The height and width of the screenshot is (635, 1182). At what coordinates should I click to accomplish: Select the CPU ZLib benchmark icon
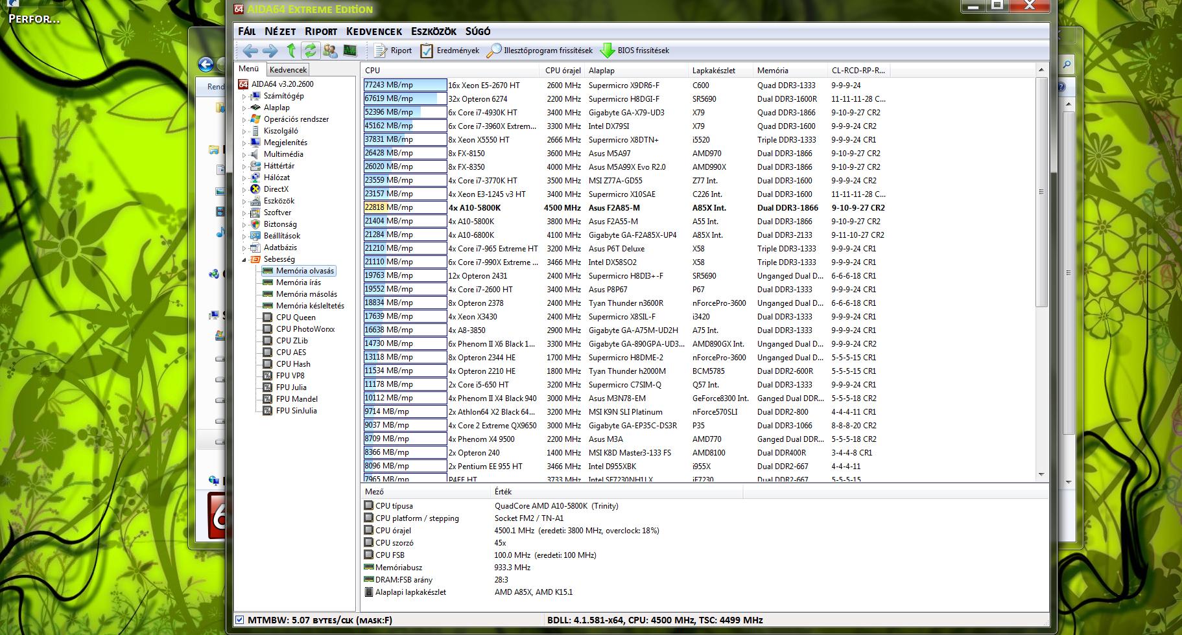coord(267,341)
